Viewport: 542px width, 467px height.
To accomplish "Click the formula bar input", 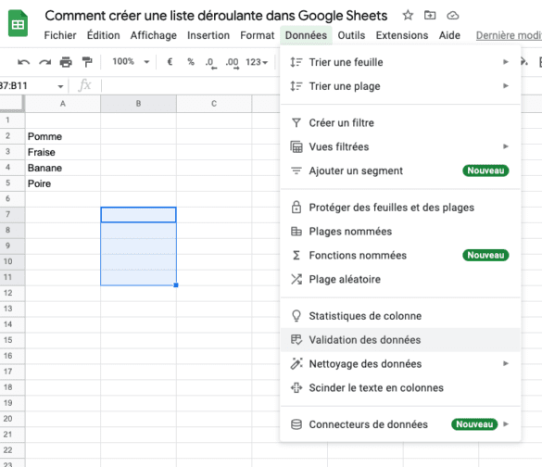I will 190,85.
